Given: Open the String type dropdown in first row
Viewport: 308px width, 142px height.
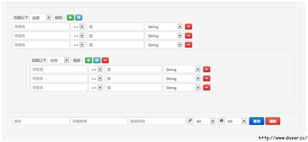Looking at the screenshot, I should tap(164, 27).
